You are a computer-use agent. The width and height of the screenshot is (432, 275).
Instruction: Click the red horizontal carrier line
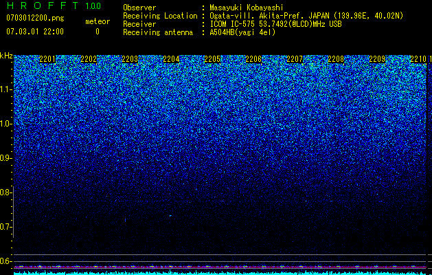pos(220,267)
